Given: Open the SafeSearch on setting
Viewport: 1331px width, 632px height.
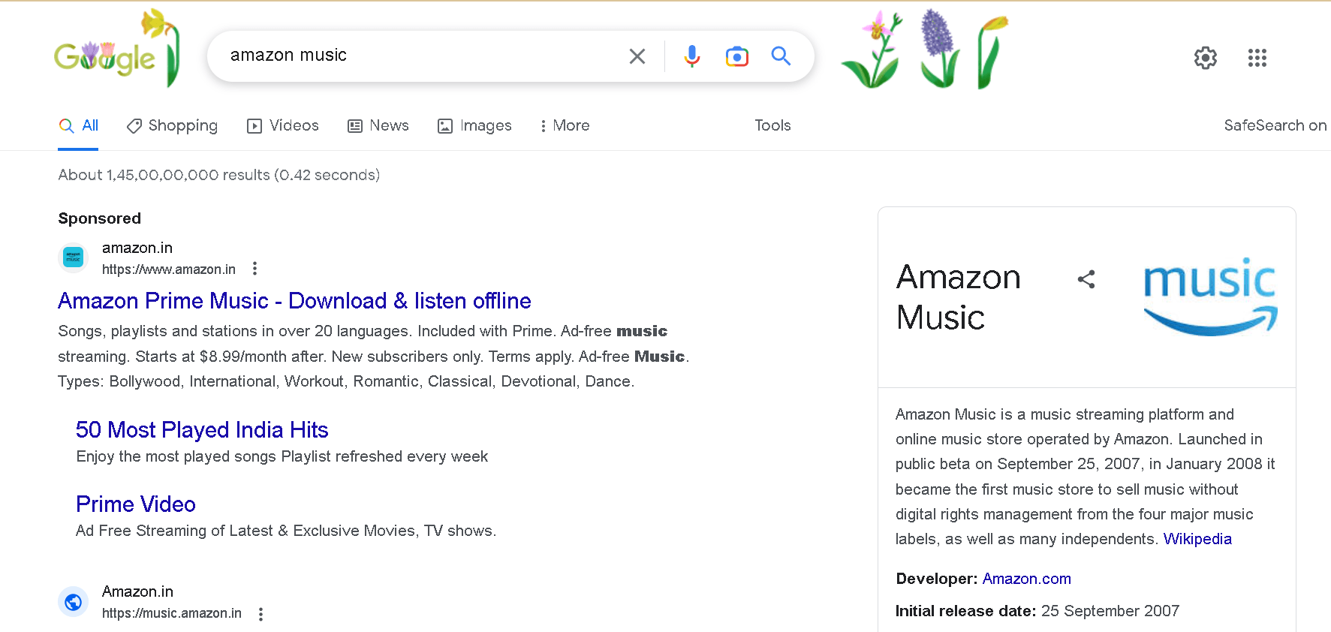Looking at the screenshot, I should 1275,125.
